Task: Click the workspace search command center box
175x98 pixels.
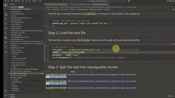Action: [x=98, y=1]
